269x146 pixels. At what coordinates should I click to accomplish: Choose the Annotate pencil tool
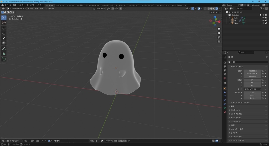point(4,49)
